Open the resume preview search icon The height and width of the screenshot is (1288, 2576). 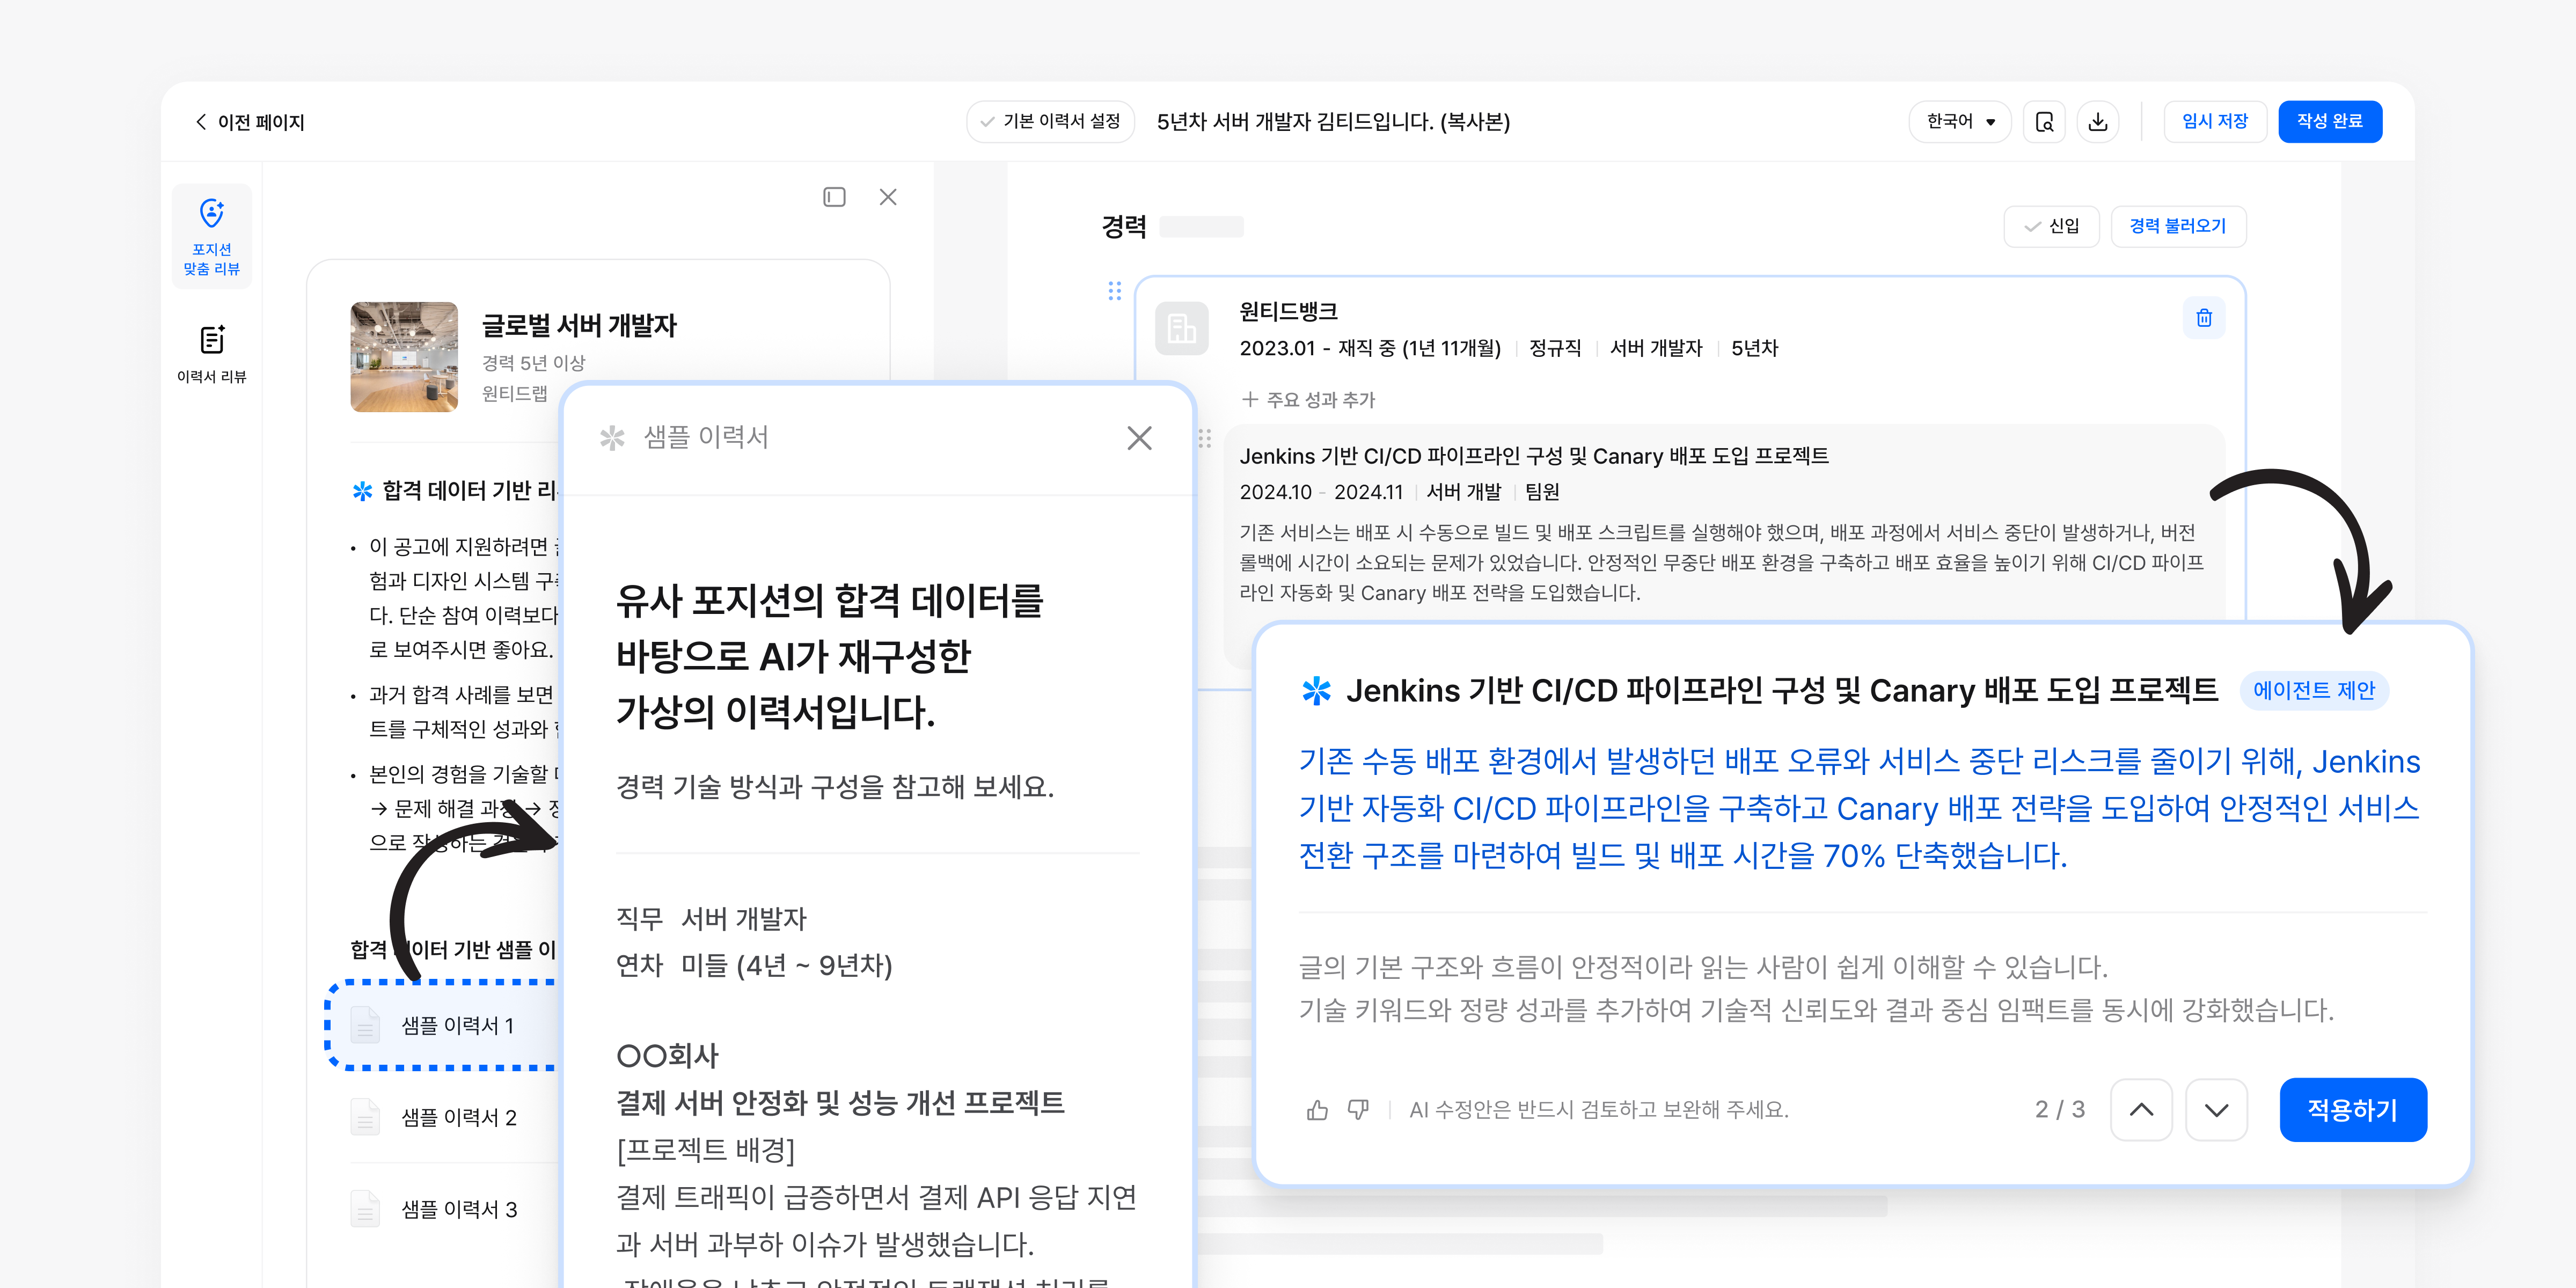[2044, 121]
